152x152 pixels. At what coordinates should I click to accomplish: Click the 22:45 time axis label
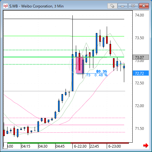coord(95,146)
